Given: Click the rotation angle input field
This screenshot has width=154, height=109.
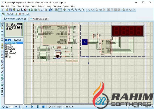Looking at the screenshot, I should 11,106.
